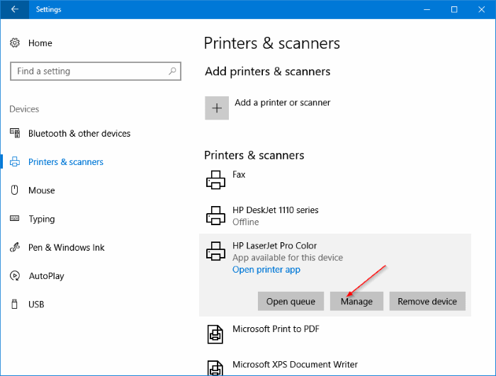Click Add a printer or scanner

coord(283,103)
